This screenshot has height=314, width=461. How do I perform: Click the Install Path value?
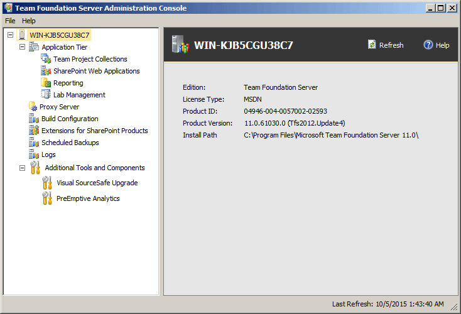click(x=331, y=135)
